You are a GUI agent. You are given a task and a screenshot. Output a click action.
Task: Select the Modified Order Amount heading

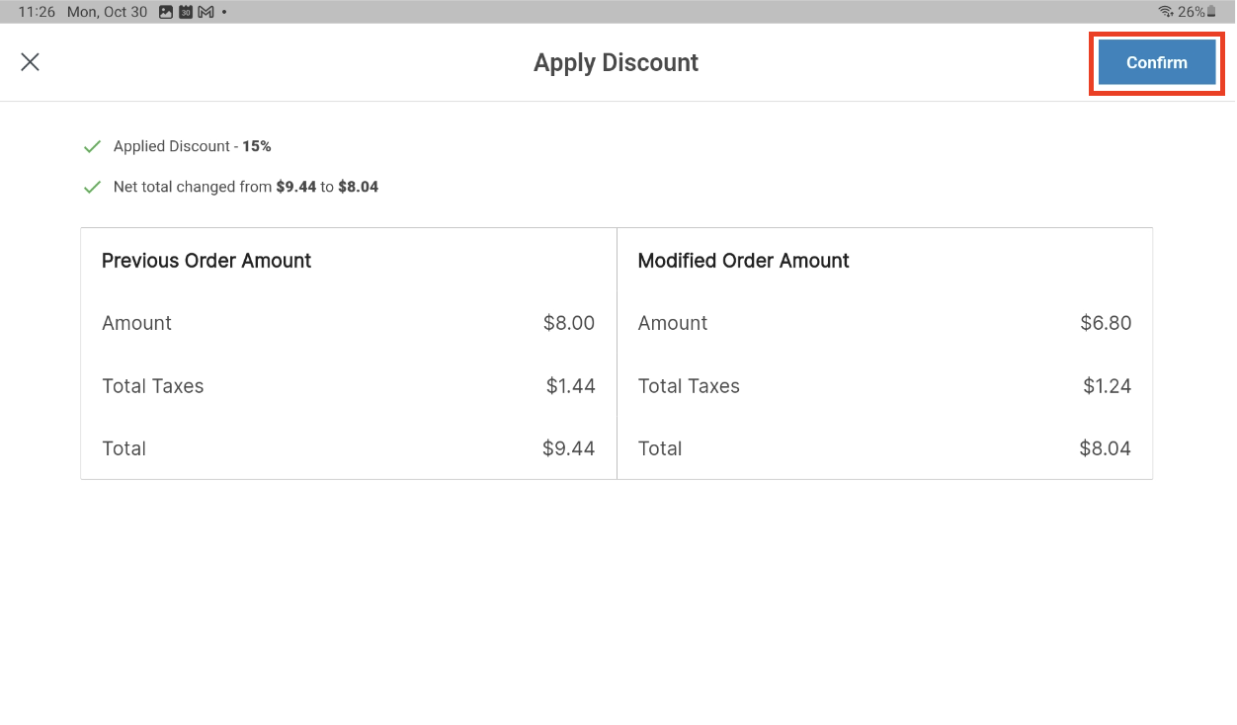point(743,261)
